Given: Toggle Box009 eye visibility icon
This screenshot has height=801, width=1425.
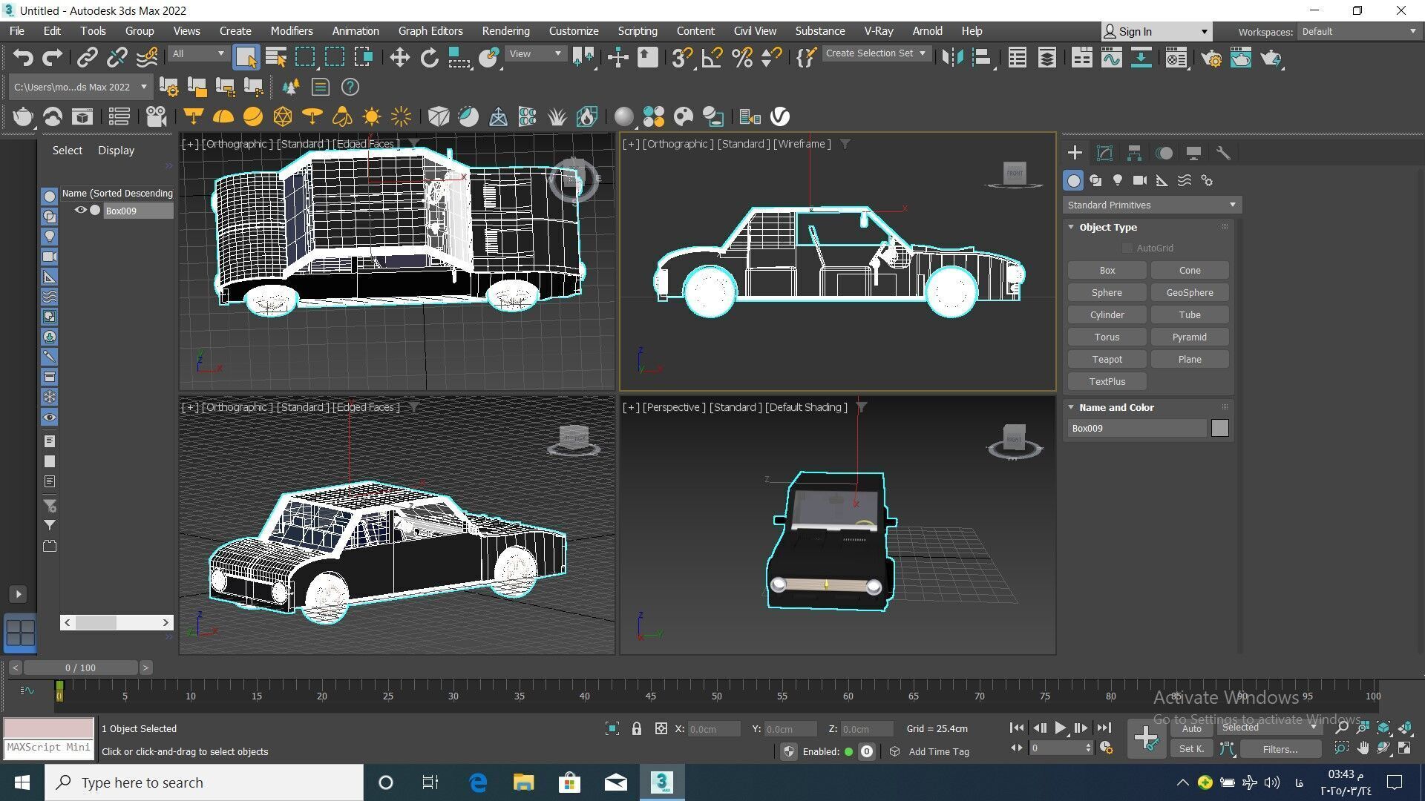Looking at the screenshot, I should click(80, 211).
